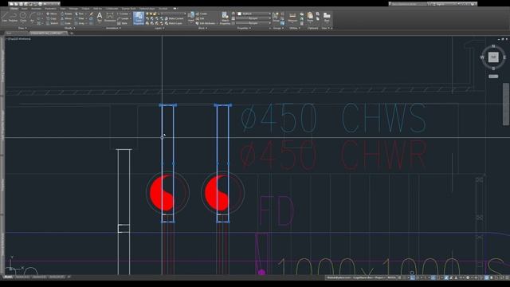This screenshot has height=287, width=510.
Task: Click TOP face on the ViewCube
Action: [x=493, y=57]
